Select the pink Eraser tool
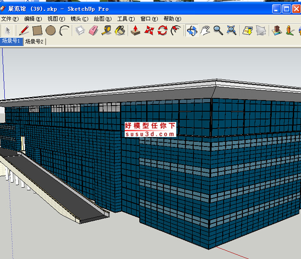This screenshot has height=259, width=301. coord(93,30)
